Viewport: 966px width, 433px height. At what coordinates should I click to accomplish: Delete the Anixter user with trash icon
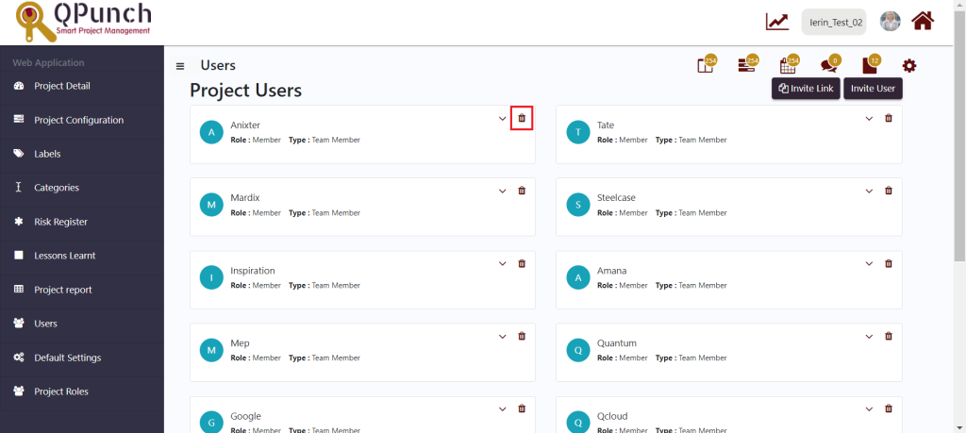tap(522, 118)
